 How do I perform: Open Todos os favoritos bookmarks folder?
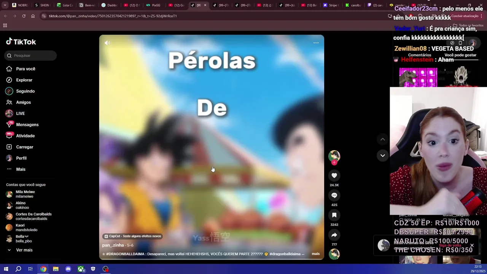point(468,25)
